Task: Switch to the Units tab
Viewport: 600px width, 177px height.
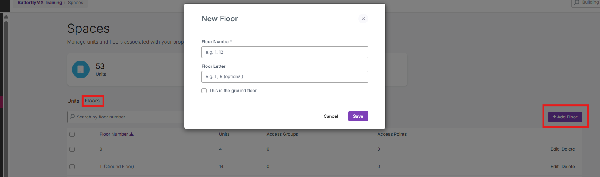Action: pos(73,101)
